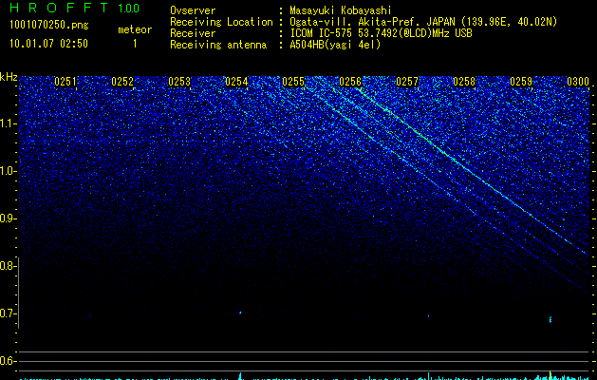Click the 0.9 kHz axis label

click(7, 218)
